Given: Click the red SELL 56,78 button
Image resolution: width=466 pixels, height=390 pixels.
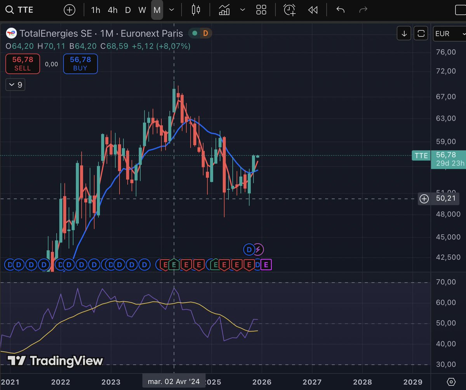Looking at the screenshot, I should [x=23, y=64].
